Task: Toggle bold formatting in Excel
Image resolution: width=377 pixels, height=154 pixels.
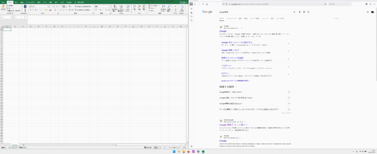Action: 31,10
